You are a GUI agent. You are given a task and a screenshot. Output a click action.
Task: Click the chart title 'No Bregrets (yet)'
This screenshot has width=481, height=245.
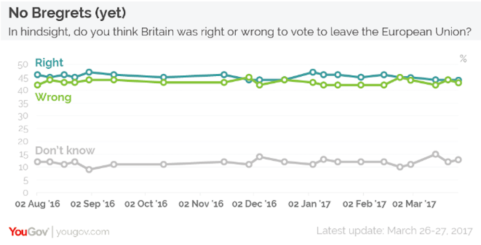[67, 12]
